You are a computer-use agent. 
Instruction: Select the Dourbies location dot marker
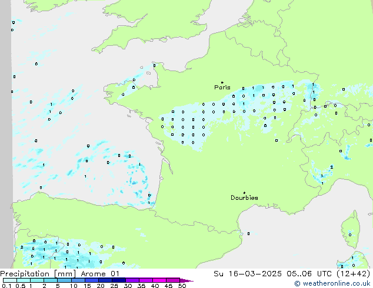pos(244,193)
